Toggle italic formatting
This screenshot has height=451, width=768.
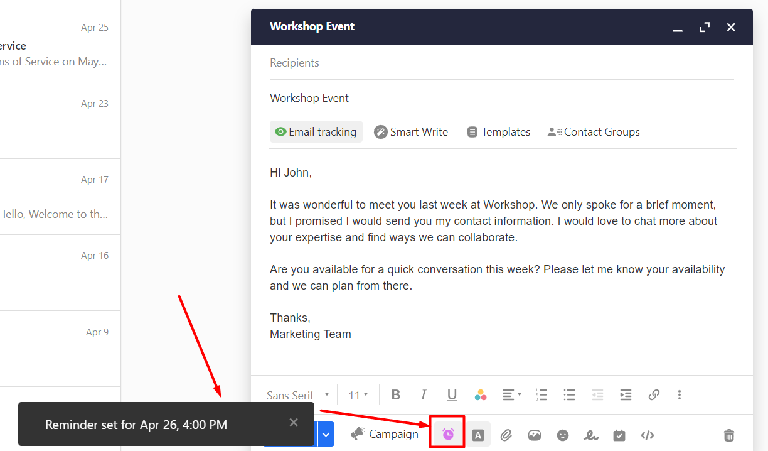coord(424,395)
